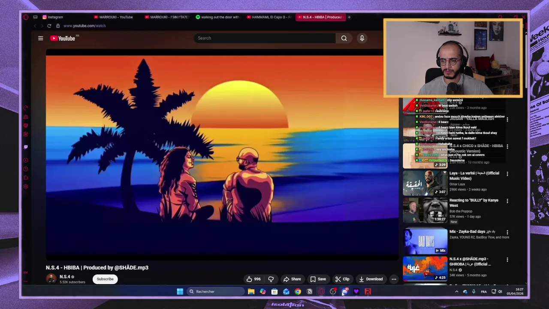The image size is (549, 309).
Task: Like the video with thumbs-up 996
Action: point(253,279)
